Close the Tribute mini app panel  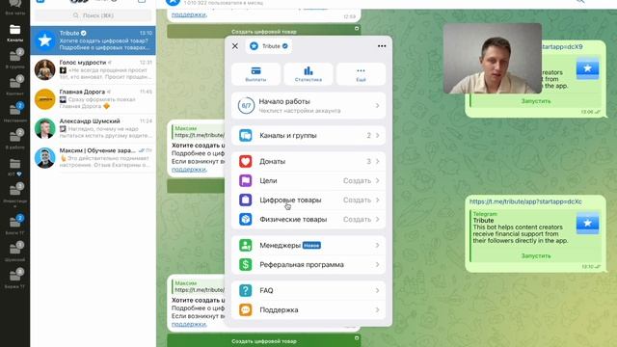click(x=235, y=46)
